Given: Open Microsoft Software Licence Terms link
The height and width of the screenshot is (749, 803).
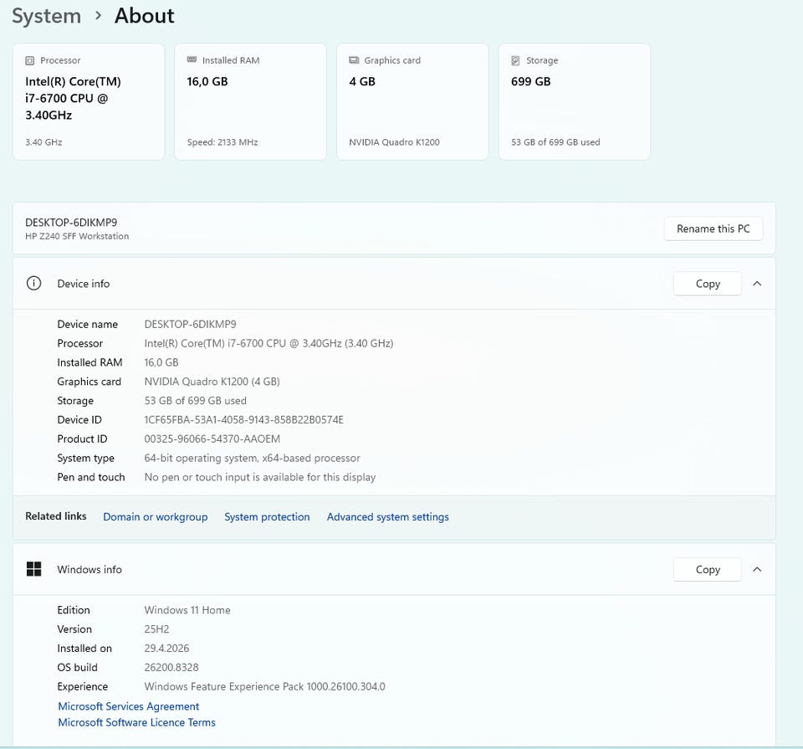Looking at the screenshot, I should (136, 722).
